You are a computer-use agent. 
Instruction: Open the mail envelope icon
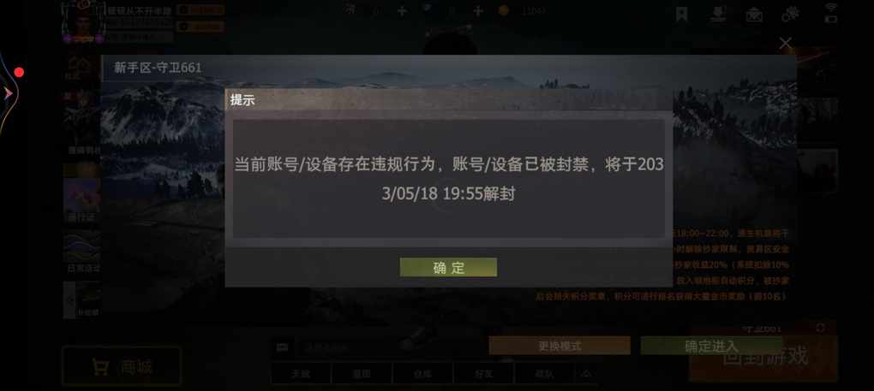(x=754, y=15)
